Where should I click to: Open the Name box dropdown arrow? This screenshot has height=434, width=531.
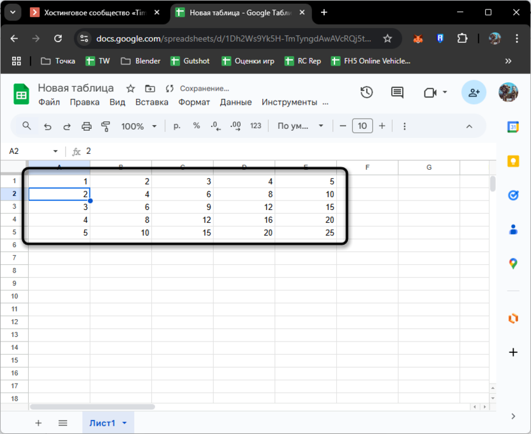click(56, 151)
